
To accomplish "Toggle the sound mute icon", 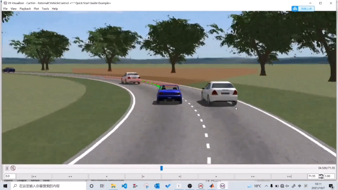I will point(13,168).
